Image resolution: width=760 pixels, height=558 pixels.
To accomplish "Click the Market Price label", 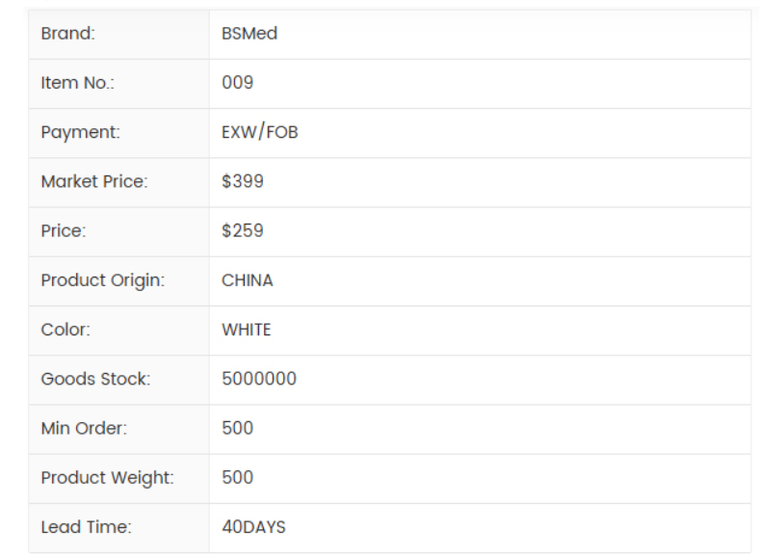I will [x=94, y=182].
